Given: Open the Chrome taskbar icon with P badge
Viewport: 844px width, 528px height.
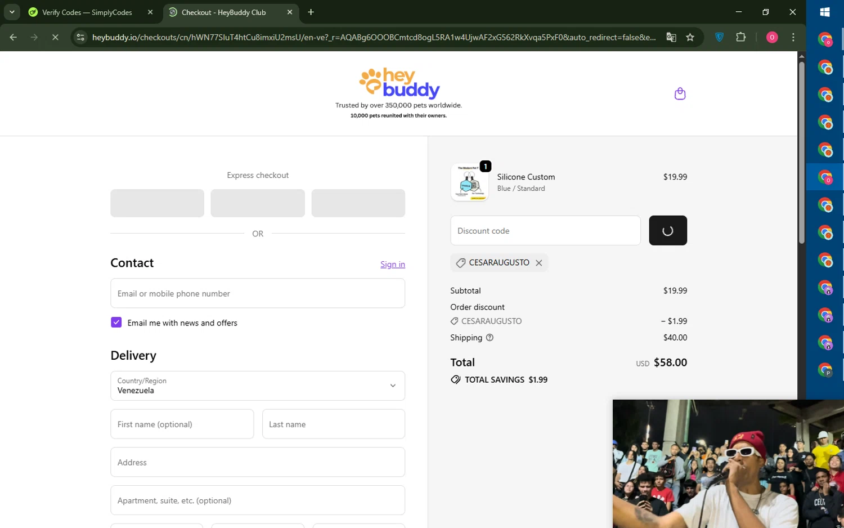Looking at the screenshot, I should (x=825, y=370).
